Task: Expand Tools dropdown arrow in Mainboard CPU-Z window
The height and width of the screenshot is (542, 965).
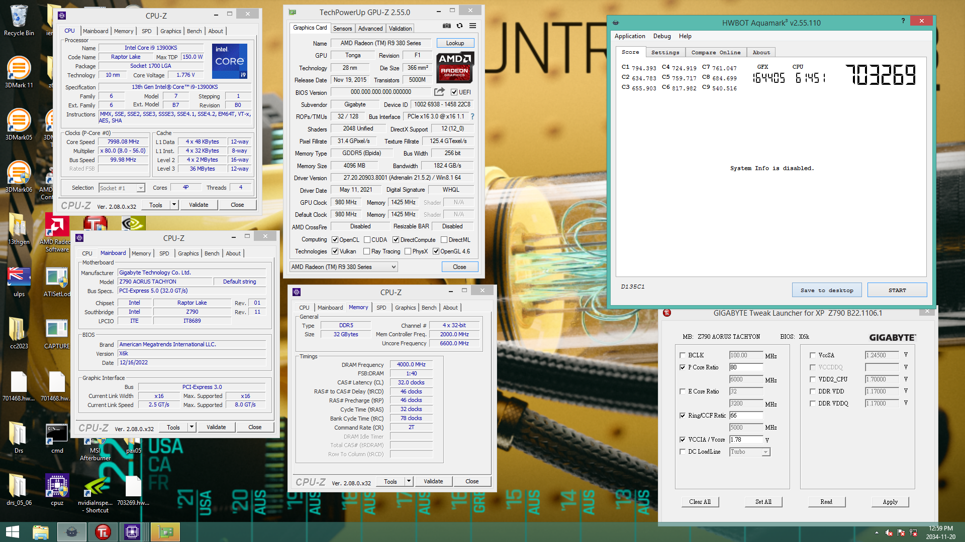Action: (x=191, y=427)
